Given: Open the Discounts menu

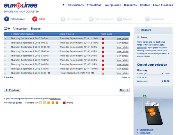Looking at the screenshot, I should click(130, 5).
